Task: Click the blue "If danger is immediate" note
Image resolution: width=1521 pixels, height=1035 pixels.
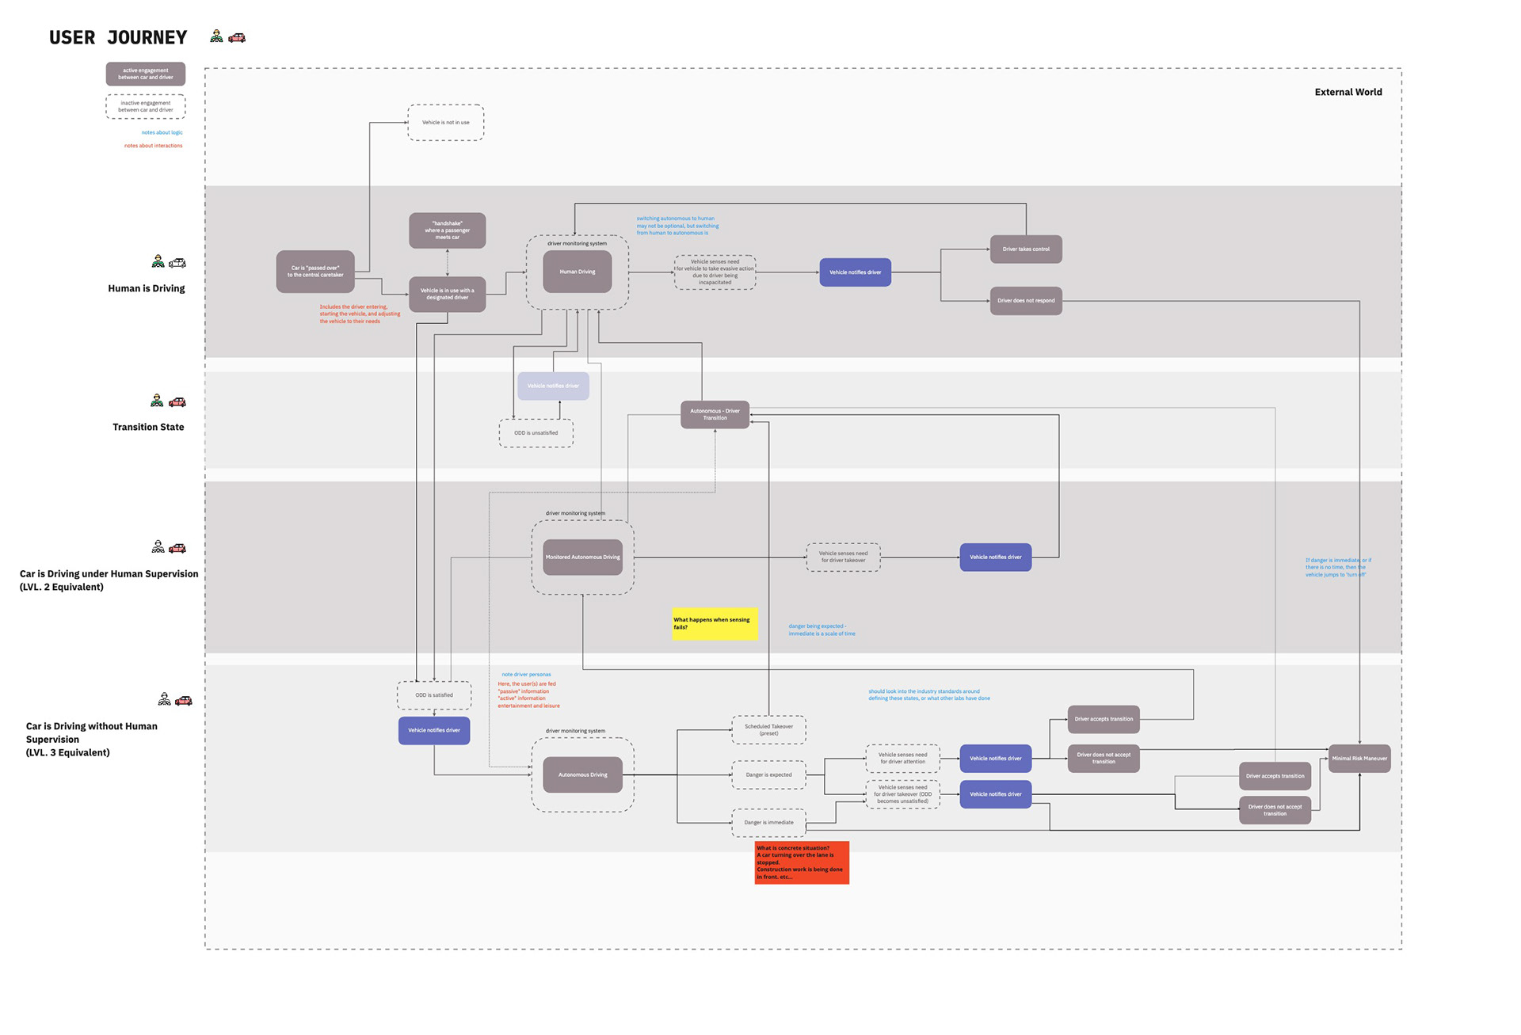Action: 1339,567
